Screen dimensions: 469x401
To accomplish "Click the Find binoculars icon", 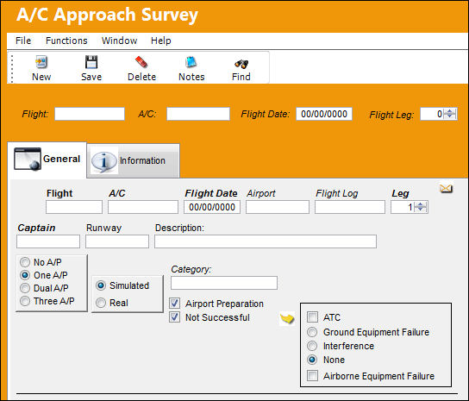I will click(x=241, y=64).
